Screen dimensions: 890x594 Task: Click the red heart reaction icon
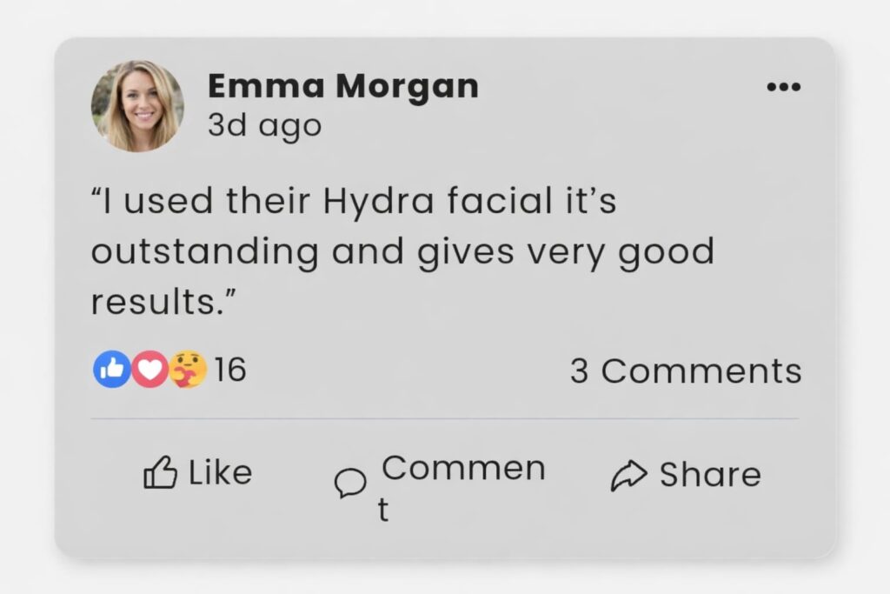149,370
